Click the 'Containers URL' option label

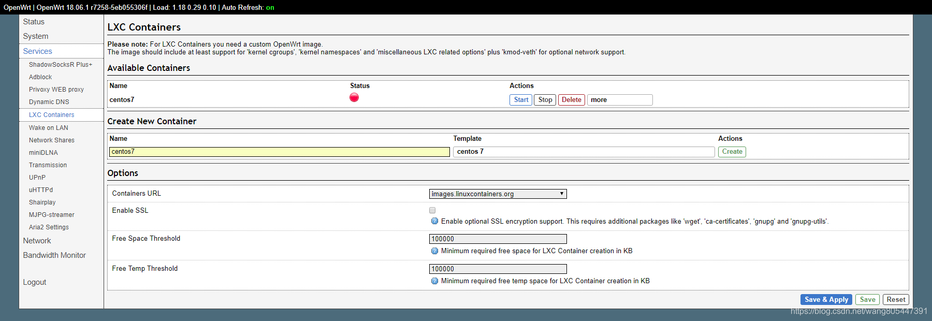pyautogui.click(x=137, y=194)
